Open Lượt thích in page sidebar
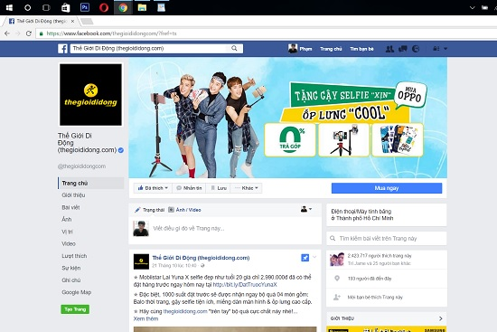 74,256
